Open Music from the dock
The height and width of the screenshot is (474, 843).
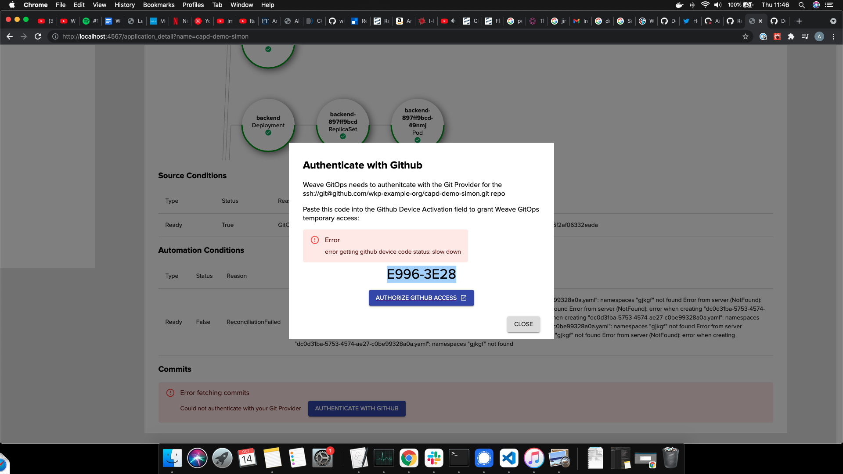pyautogui.click(x=534, y=458)
